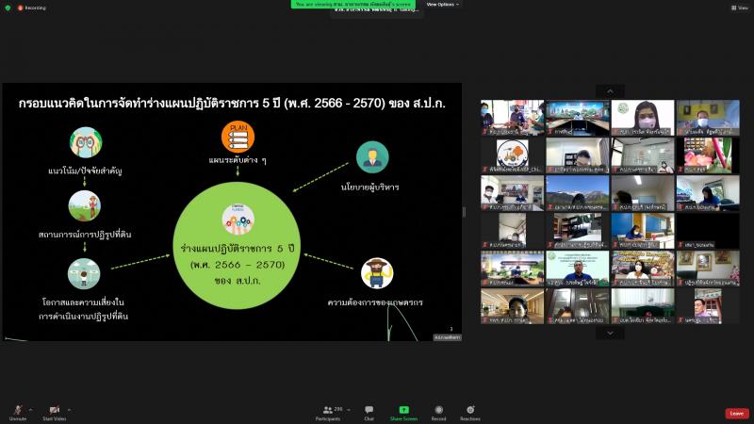Image resolution: width=754 pixels, height=424 pixels.
Task: Open the Reactions menu
Action: [x=470, y=412]
